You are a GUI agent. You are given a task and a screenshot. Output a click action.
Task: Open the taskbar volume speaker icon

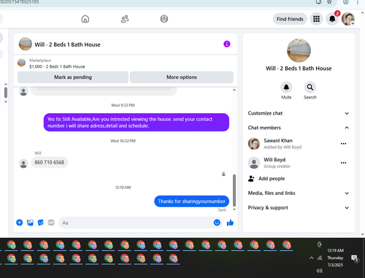click(x=319, y=271)
